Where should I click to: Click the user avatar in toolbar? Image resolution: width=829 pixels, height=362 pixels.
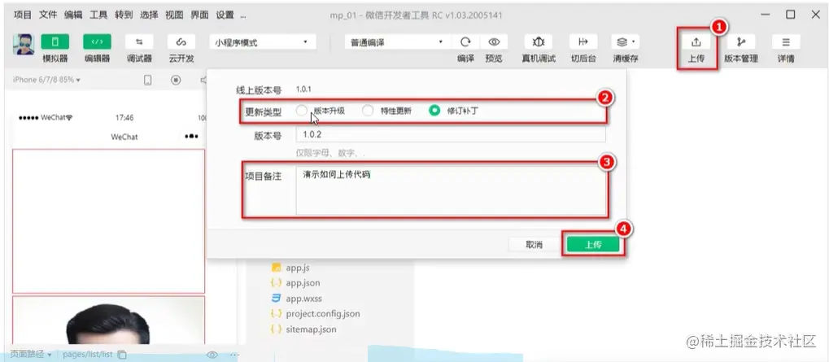[x=24, y=45]
